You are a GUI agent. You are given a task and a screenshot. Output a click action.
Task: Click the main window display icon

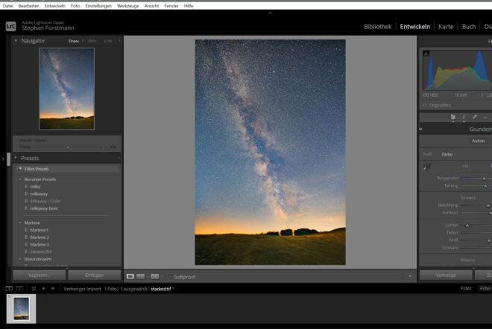click(x=9, y=288)
